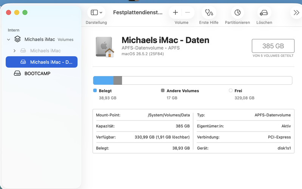This screenshot has width=302, height=189.
Task: Click the Verbindung: label
Action: 208,137
